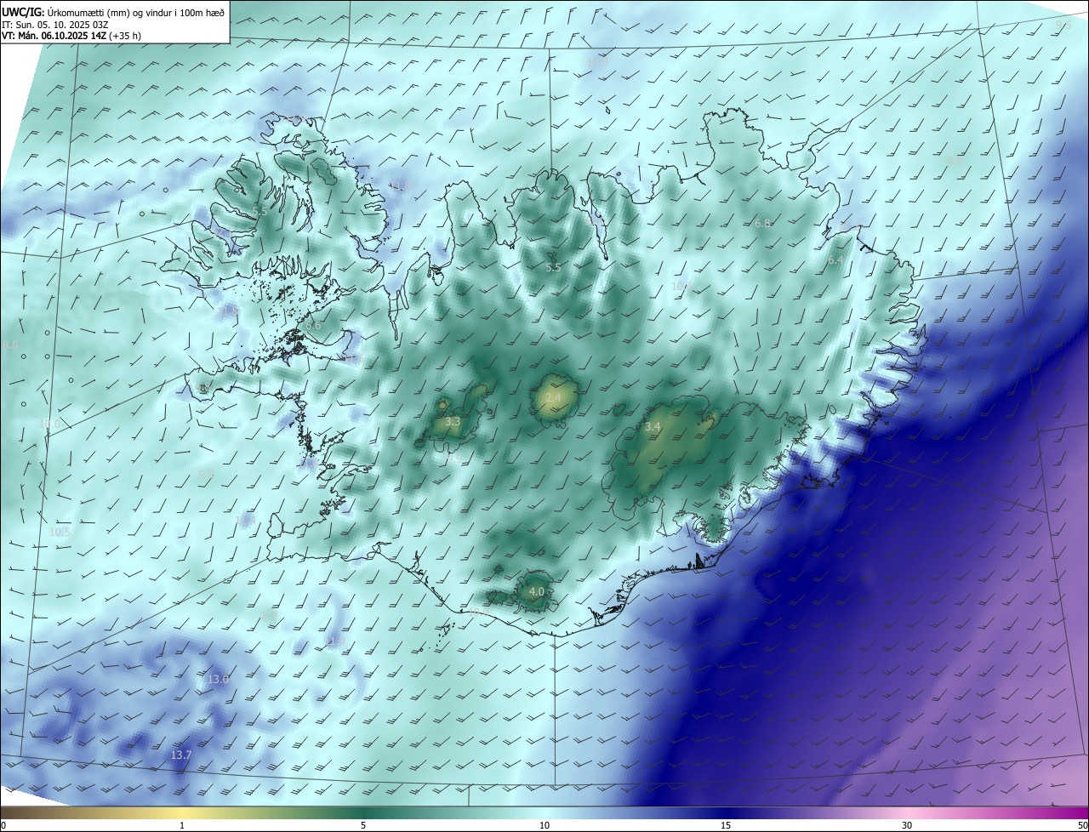
Task: Click the 8.0 value at the western map edge
Action: 10,345
